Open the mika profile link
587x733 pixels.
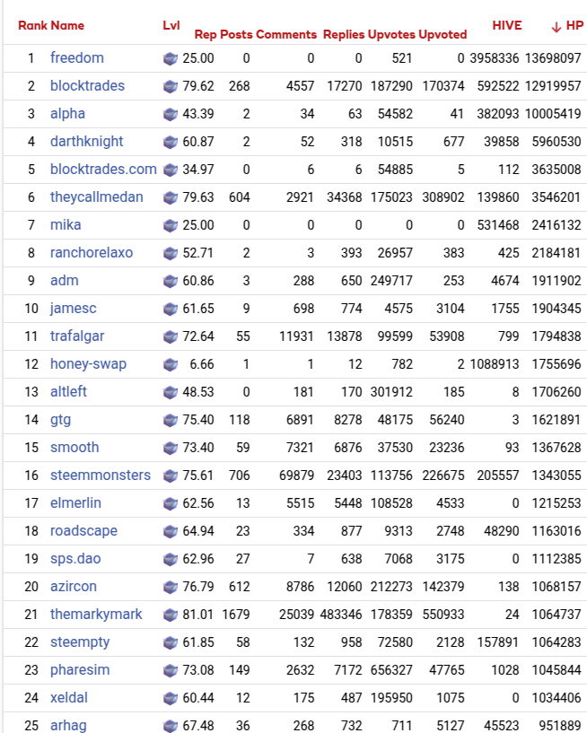66,225
